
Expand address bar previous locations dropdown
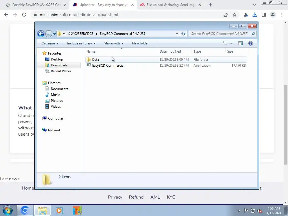click(177, 34)
